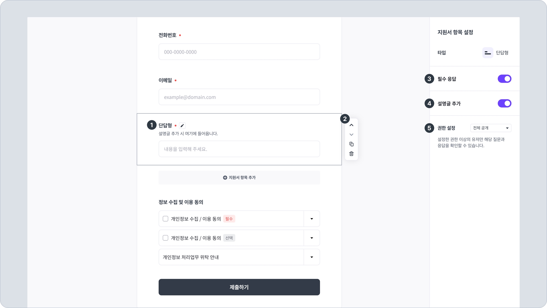This screenshot has width=547, height=308.
Task: Expand the 선택 개인정보 동의 details arrow
Action: pyautogui.click(x=312, y=238)
